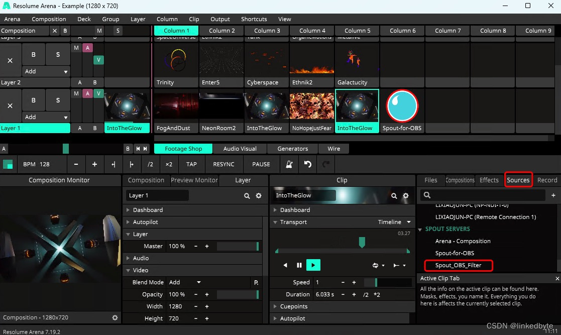
Task: Nudge tempo forward with right nudge icon
Action: point(131,164)
